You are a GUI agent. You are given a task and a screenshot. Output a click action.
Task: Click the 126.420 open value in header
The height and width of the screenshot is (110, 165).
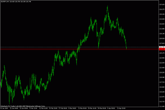(x=12, y=2)
